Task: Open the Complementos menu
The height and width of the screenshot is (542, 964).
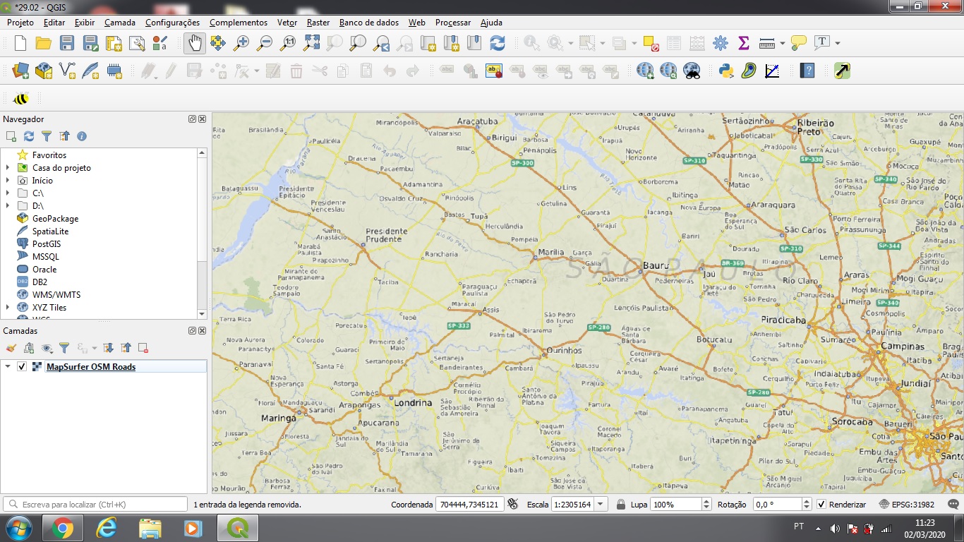Action: 238,23
